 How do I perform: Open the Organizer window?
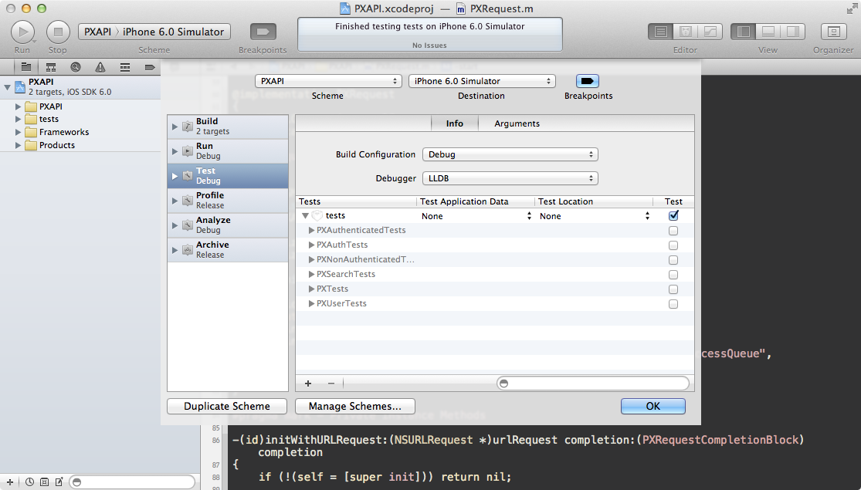click(x=833, y=32)
